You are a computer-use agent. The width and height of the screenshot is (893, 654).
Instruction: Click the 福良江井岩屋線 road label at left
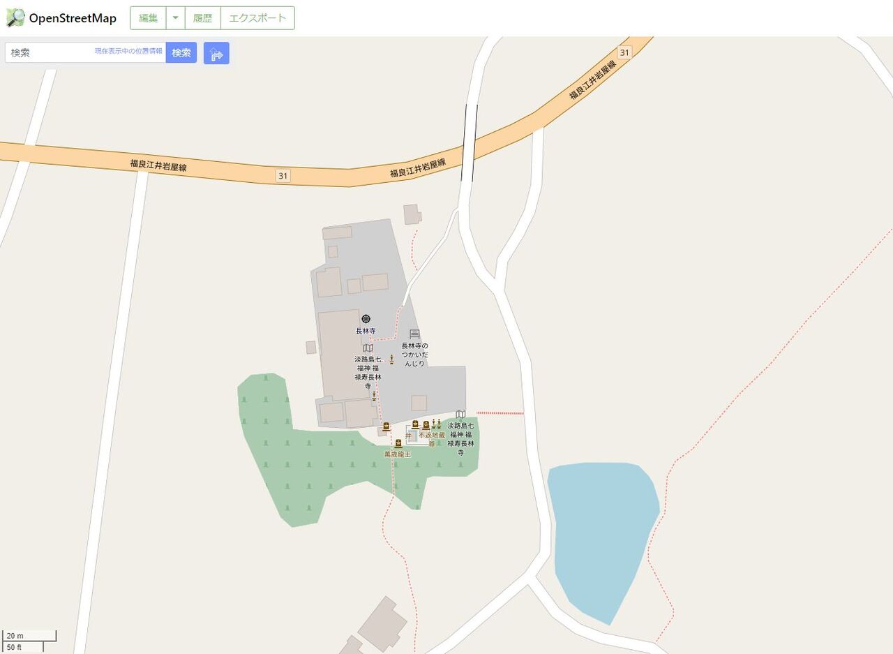tap(159, 165)
